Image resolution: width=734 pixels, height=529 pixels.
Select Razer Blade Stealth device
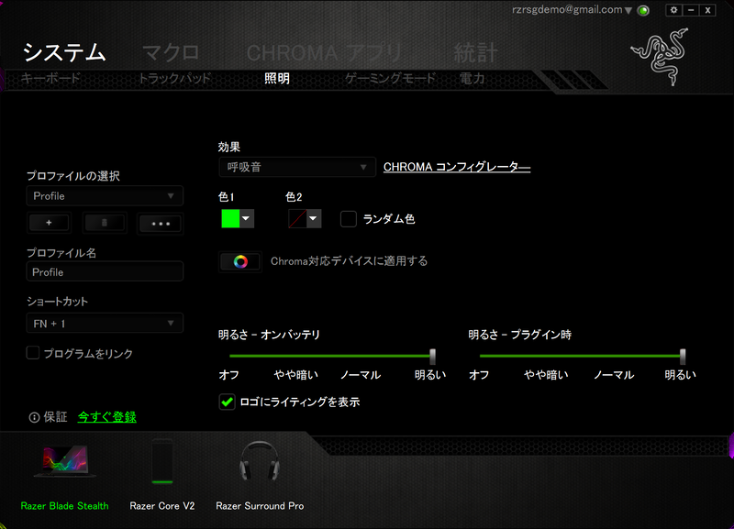point(64,476)
